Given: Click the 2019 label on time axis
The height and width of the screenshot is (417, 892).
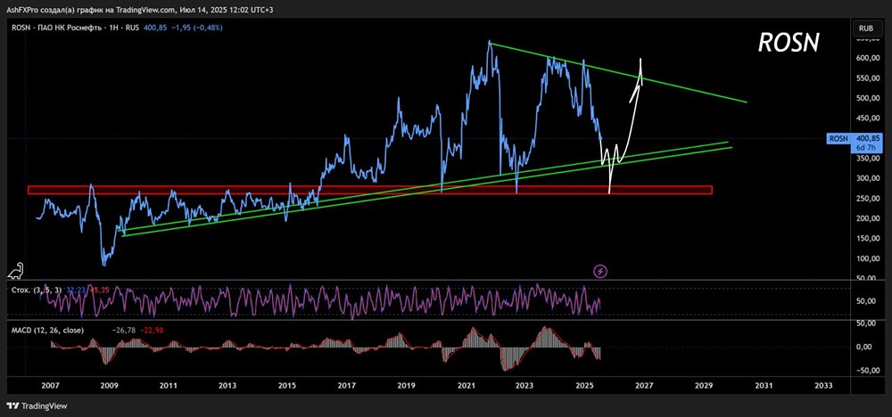Looking at the screenshot, I should (406, 386).
